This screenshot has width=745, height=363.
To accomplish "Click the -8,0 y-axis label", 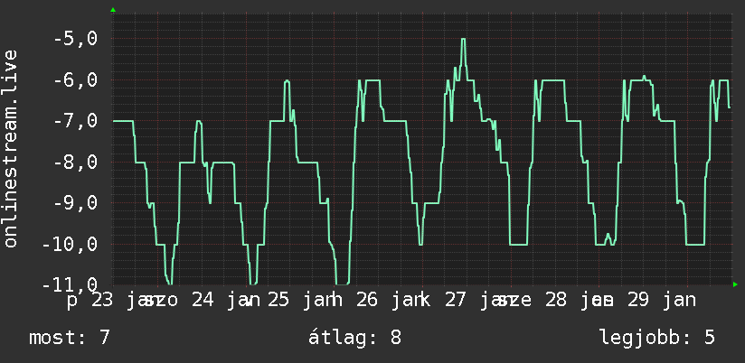I will [76, 163].
